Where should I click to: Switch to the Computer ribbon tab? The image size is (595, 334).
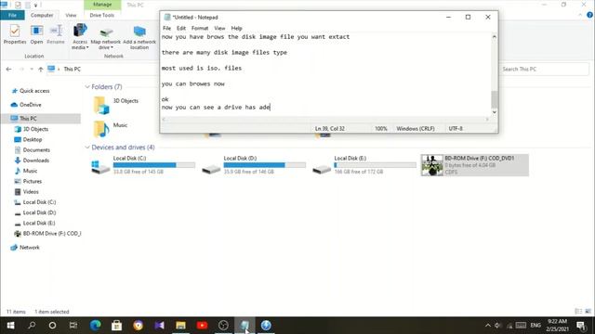click(x=42, y=15)
